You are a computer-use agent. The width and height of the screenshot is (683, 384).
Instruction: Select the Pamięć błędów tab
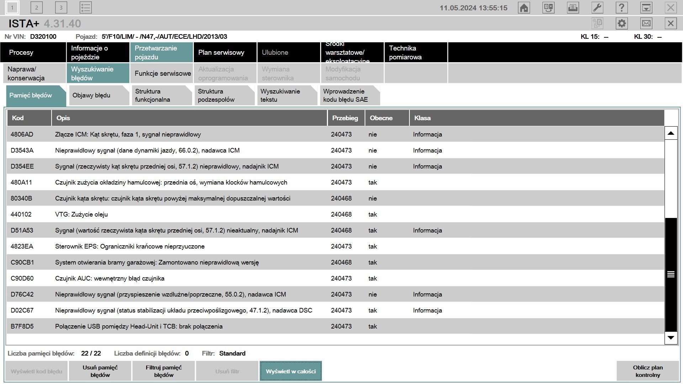coord(36,95)
